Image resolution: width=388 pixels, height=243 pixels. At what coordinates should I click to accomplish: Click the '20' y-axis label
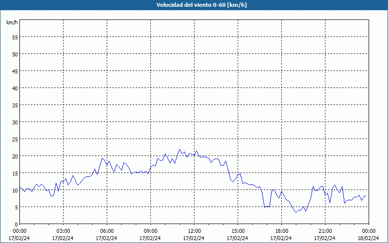15,156
